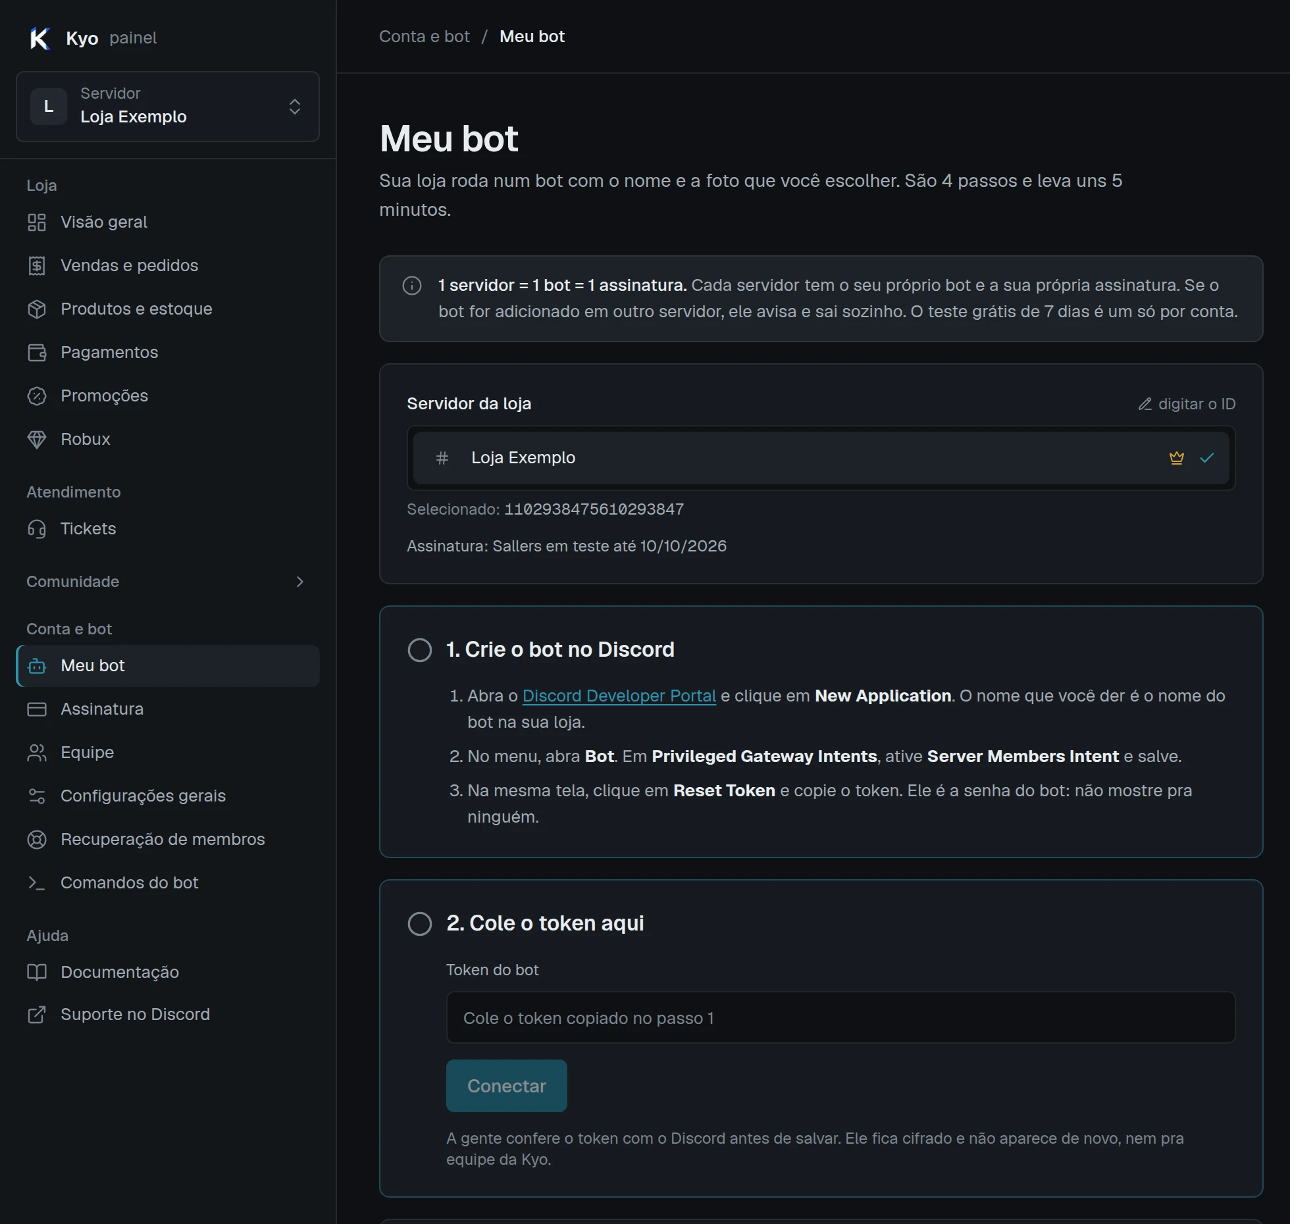Click the info icon in the notice banner
The image size is (1290, 1224).
tap(412, 286)
